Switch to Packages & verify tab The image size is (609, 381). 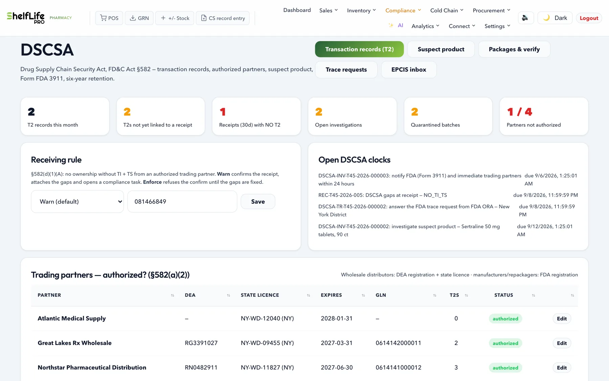point(514,49)
